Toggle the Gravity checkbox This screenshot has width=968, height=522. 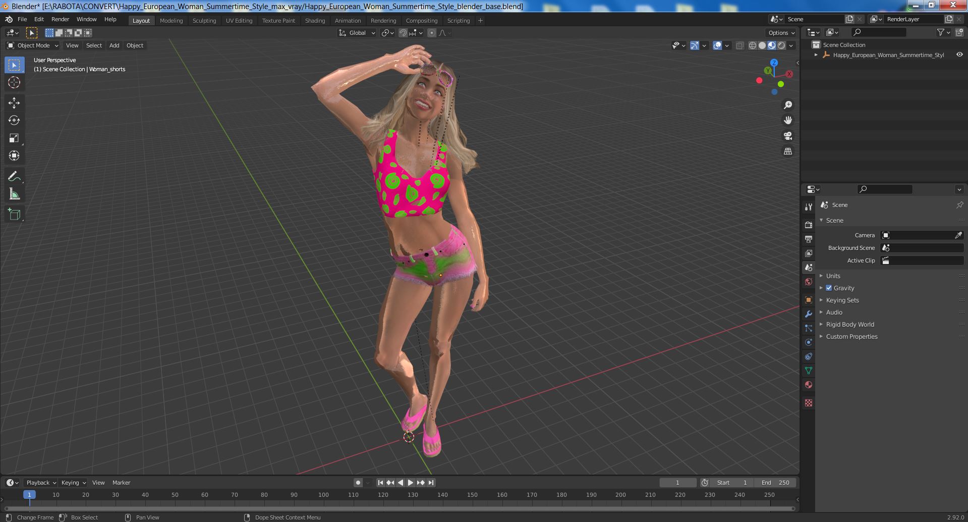coord(829,288)
